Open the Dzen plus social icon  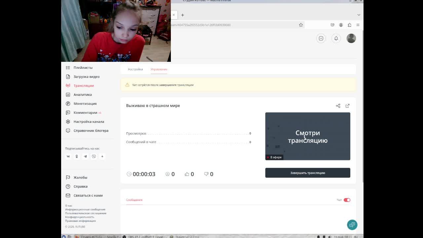coord(102,156)
